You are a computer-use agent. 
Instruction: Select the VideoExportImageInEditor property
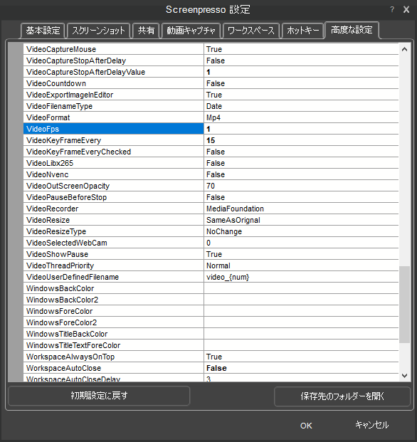click(113, 95)
